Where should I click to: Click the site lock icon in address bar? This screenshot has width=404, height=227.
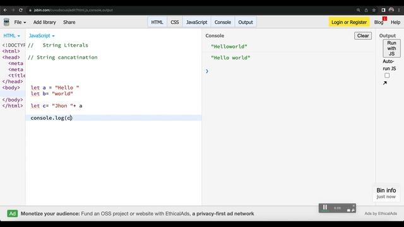(30, 10)
